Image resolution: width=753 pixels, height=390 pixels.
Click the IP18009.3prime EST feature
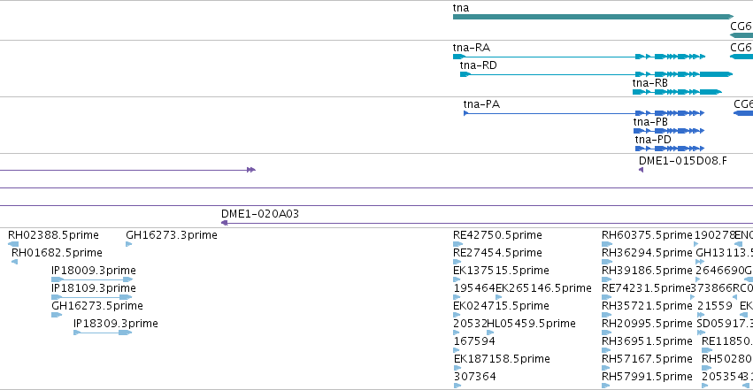(x=92, y=279)
